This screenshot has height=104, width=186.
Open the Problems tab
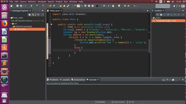tap(53, 80)
